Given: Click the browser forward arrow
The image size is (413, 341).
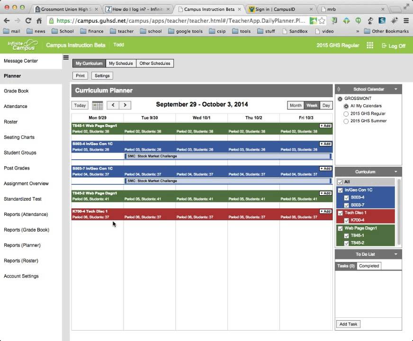Looking at the screenshot, I should (18, 20).
